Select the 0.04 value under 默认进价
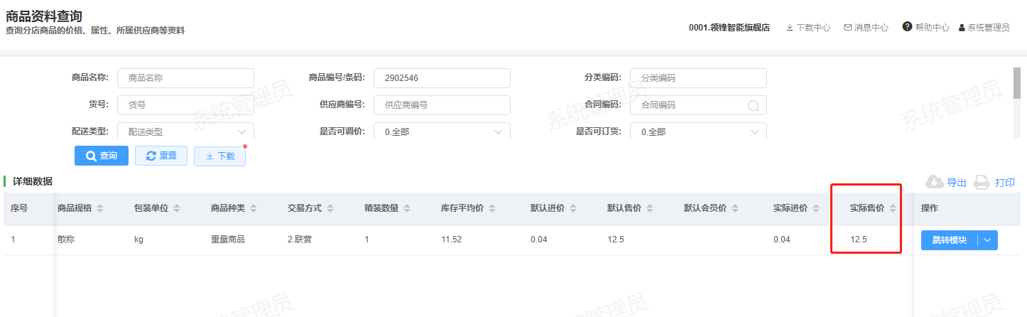Image resolution: width=1027 pixels, height=317 pixels. point(539,240)
